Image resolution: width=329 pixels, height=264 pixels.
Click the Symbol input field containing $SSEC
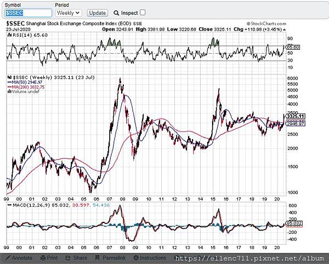tap(29, 13)
